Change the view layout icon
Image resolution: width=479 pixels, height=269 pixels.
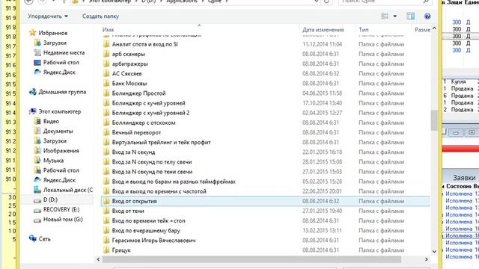[x=385, y=16]
